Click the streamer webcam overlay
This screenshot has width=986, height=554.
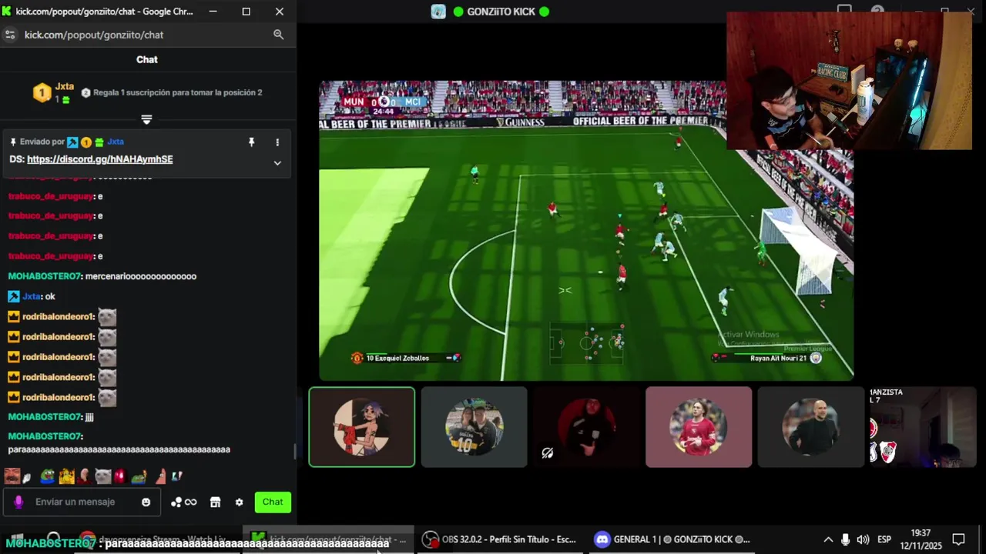pyautogui.click(x=849, y=80)
